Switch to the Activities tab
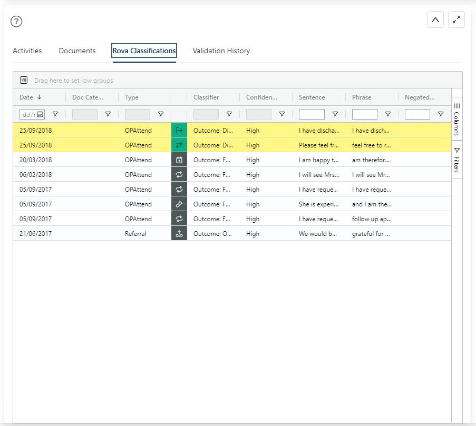 click(27, 51)
